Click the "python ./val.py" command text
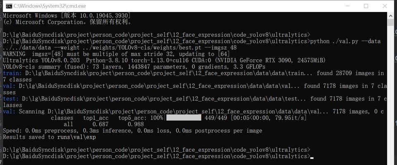The height and width of the screenshot is (165, 397). coord(334,41)
